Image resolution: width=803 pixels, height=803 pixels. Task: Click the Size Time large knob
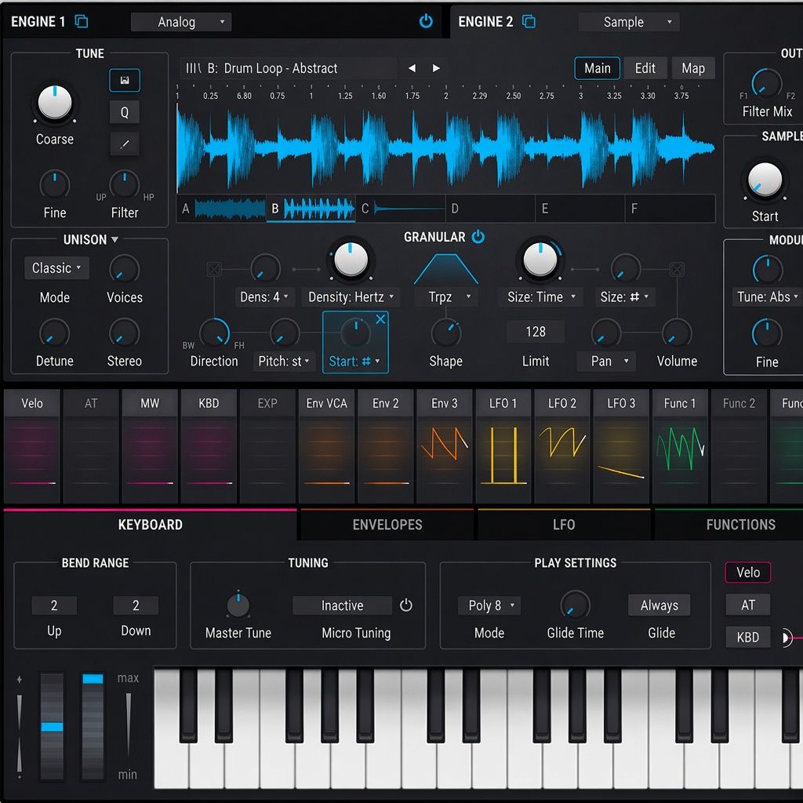click(x=540, y=260)
